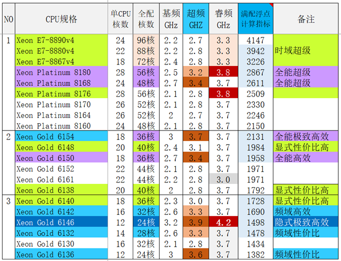This screenshot has width=341, height=261.
Task: Click the score cell 1434
Action: pyautogui.click(x=255, y=243)
